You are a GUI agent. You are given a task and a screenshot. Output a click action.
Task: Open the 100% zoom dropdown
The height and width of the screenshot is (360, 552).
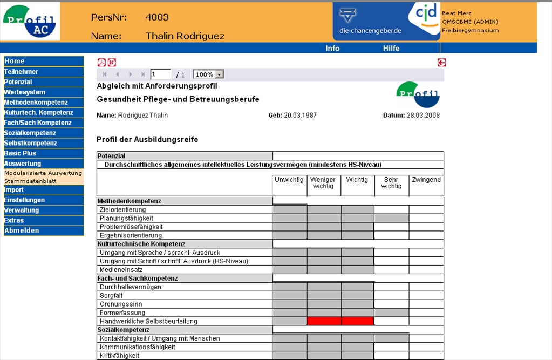219,74
